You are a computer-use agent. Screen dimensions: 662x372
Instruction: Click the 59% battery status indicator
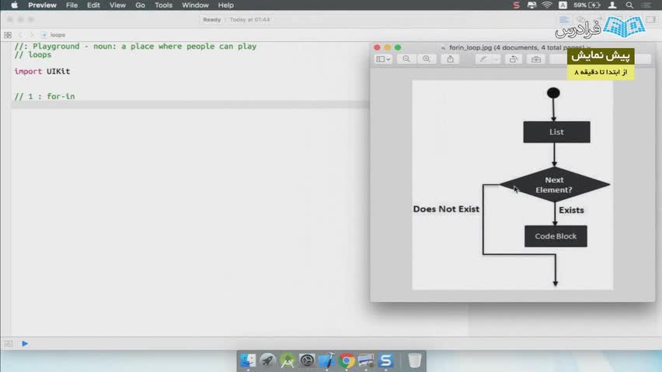tap(587, 5)
